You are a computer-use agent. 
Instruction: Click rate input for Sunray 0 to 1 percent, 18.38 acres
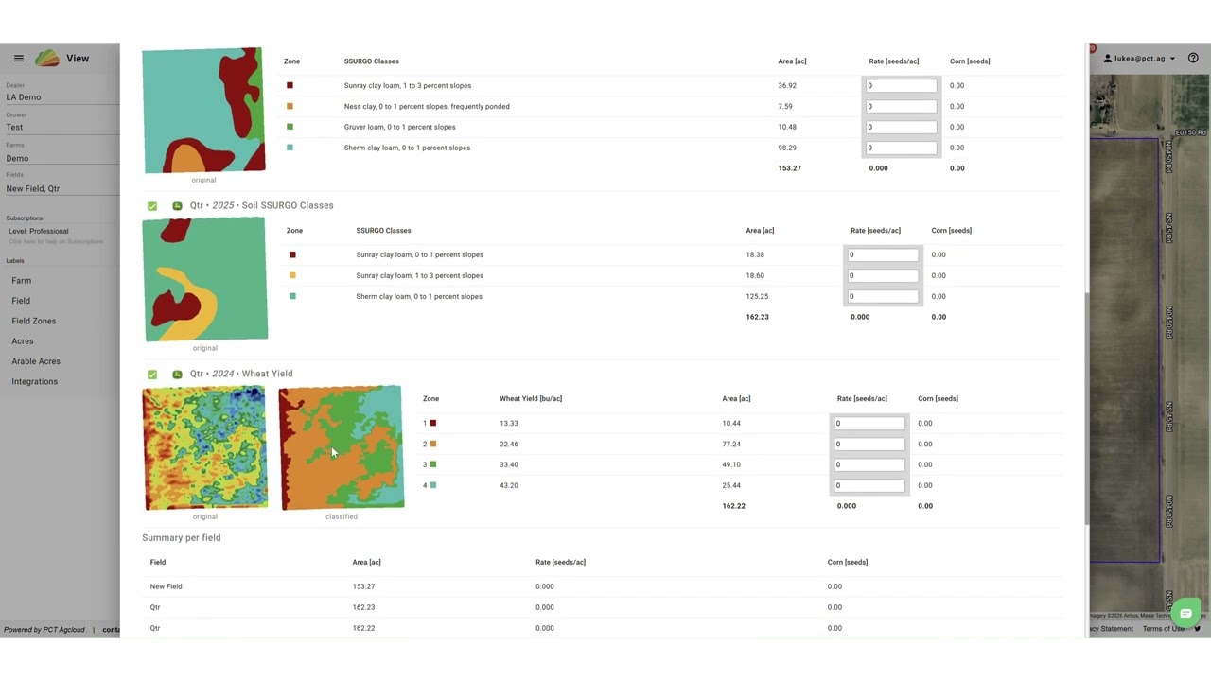(x=883, y=254)
